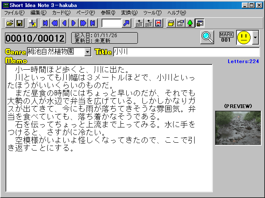
Task: Click the app icon in title bar
Action: click(x=6, y=5)
